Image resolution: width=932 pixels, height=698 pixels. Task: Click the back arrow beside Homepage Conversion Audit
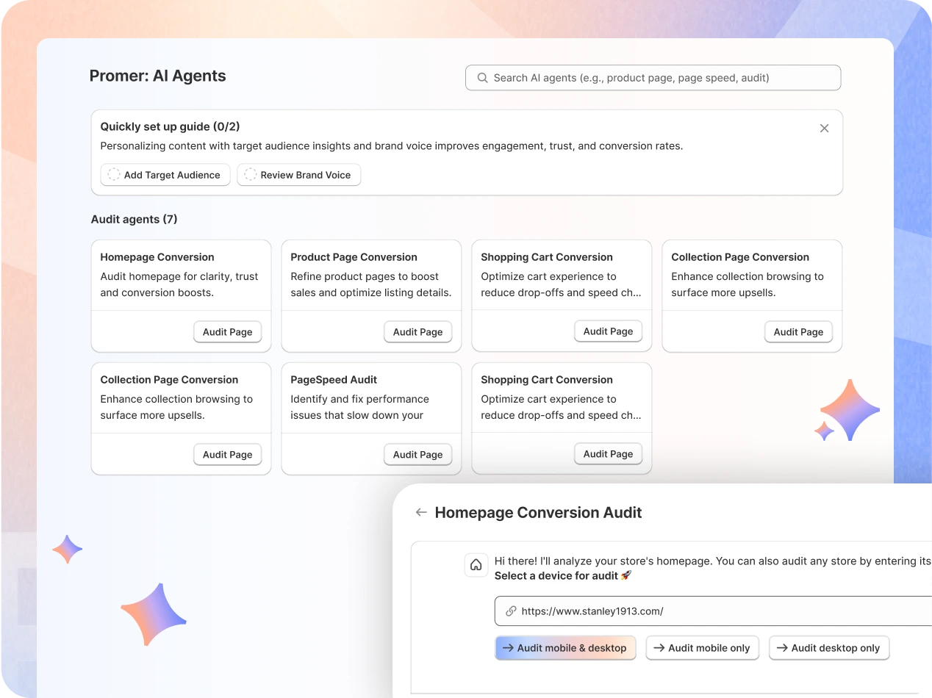pyautogui.click(x=421, y=513)
